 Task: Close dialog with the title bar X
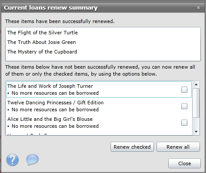pyautogui.click(x=198, y=8)
